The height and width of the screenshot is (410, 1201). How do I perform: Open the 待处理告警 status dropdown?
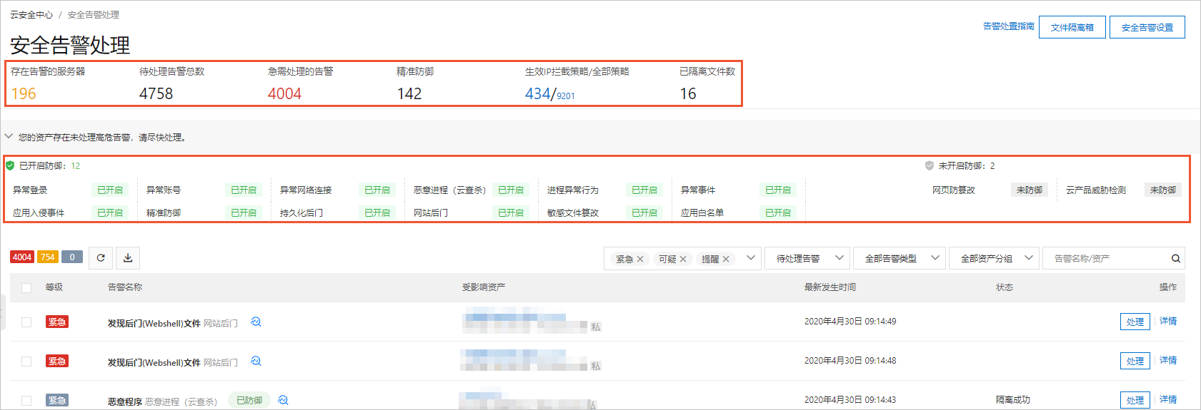pyautogui.click(x=807, y=258)
